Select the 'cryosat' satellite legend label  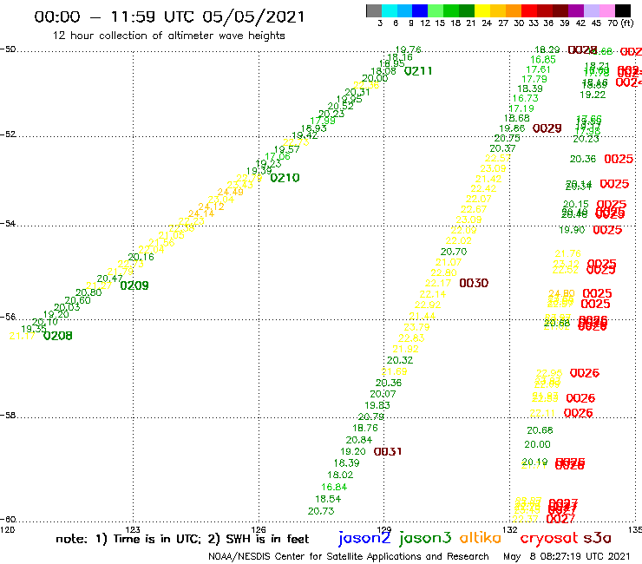548,538
